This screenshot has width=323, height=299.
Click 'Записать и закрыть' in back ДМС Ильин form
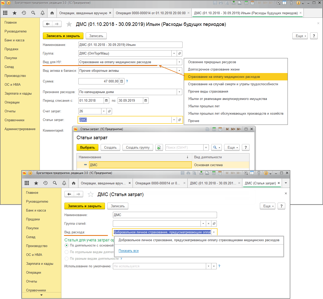point(63,36)
